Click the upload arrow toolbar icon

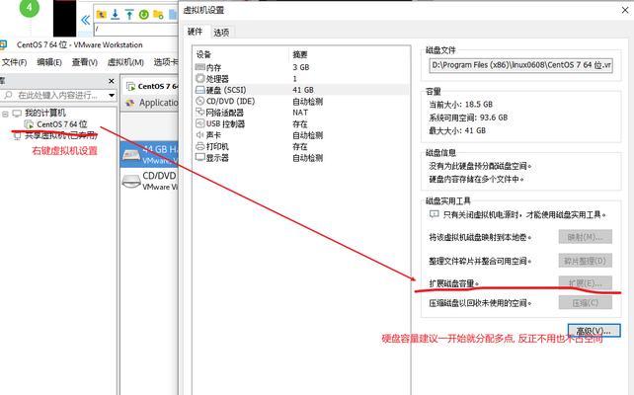(129, 15)
